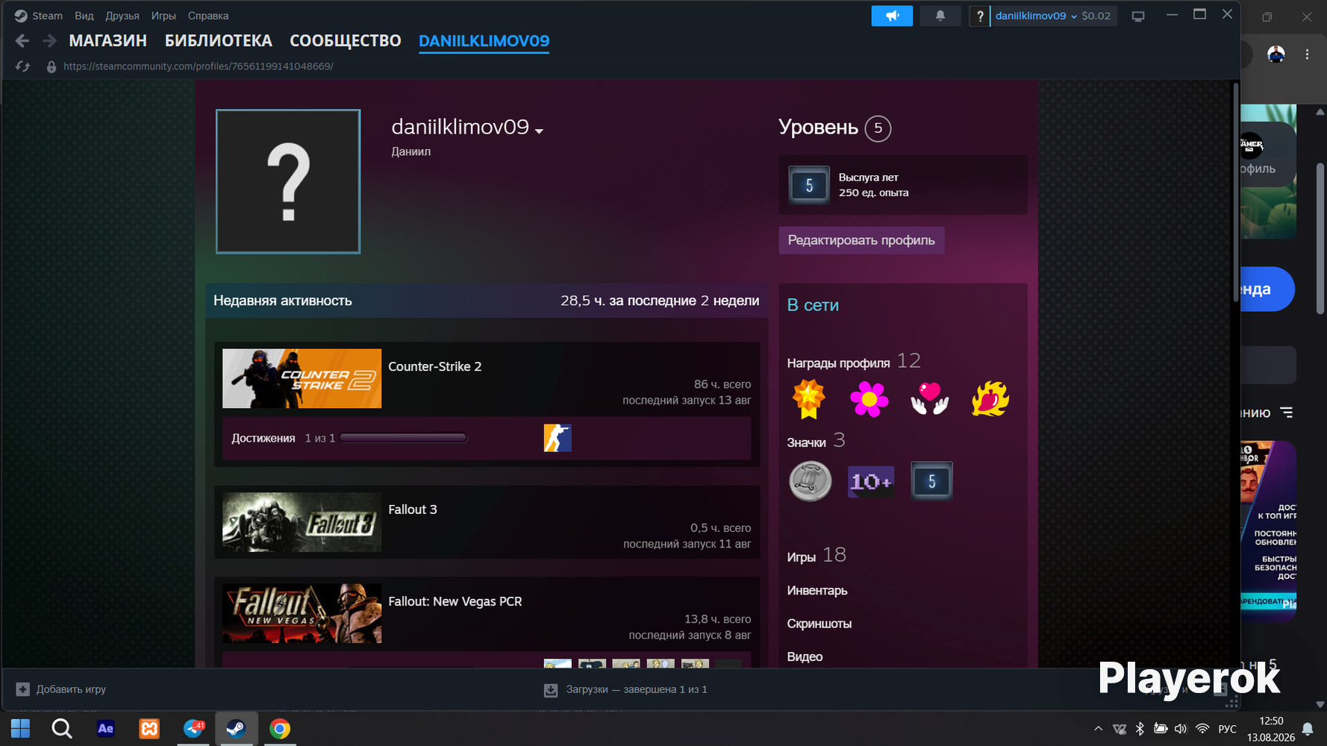Click the flaming heart profile award
1327x746 pixels.
990,398
